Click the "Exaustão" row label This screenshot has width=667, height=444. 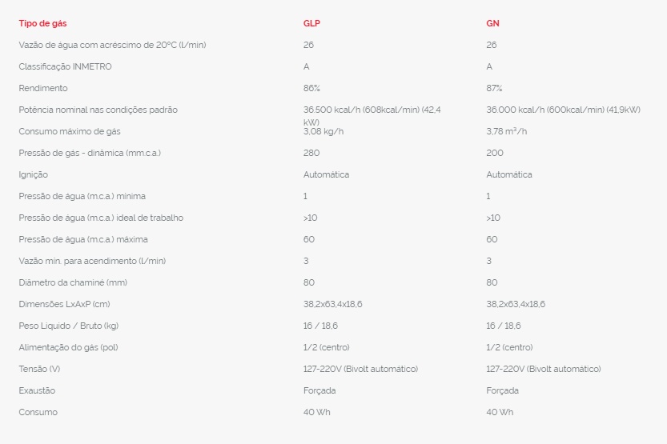pyautogui.click(x=37, y=390)
